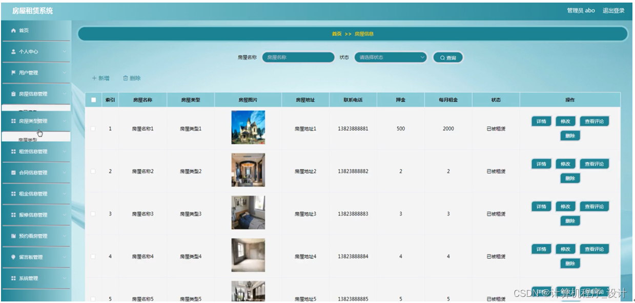Screen dimensions: 635x303
Task: Click the grid icon beside 租赁信息管理
Action: (x=13, y=152)
